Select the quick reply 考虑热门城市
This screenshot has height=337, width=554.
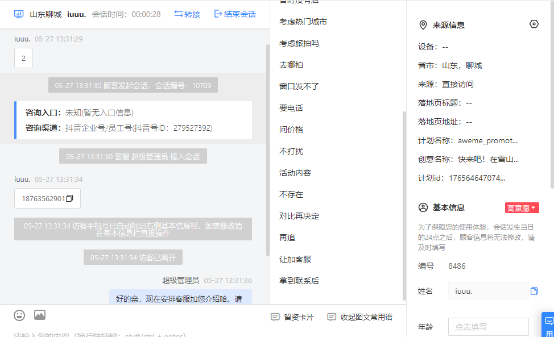[x=303, y=22]
